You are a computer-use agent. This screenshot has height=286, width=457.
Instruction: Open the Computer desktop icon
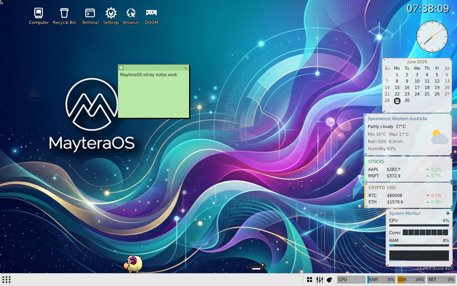click(39, 16)
